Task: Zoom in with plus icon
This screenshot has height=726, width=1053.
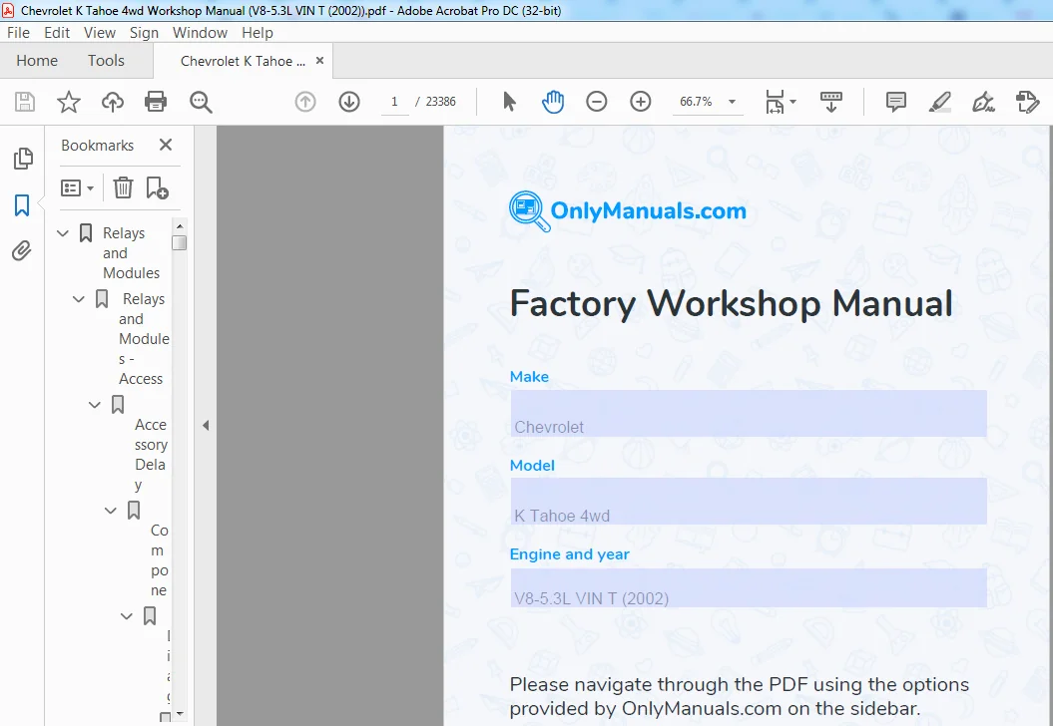Action: click(x=641, y=102)
